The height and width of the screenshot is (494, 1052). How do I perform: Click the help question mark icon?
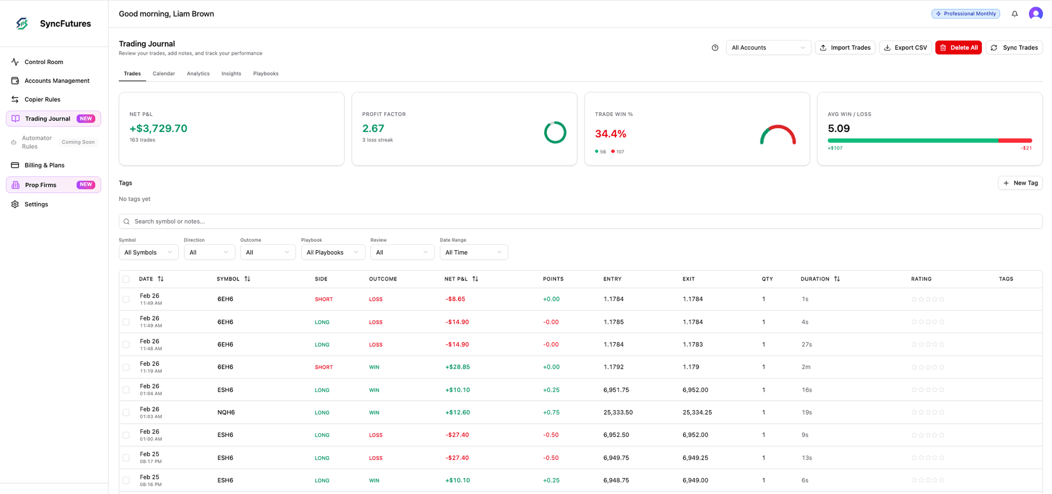pos(714,48)
